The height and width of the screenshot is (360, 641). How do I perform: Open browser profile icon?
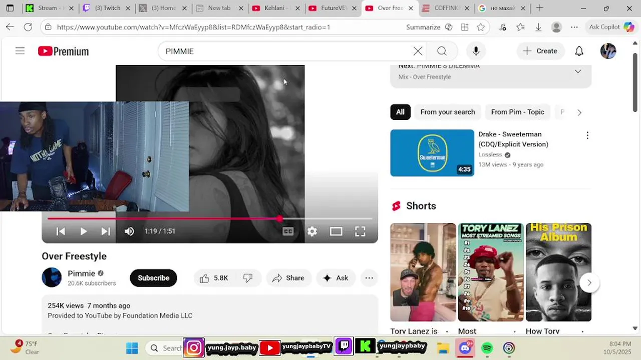click(x=556, y=27)
